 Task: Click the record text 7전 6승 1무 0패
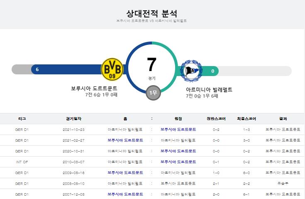[101, 95]
